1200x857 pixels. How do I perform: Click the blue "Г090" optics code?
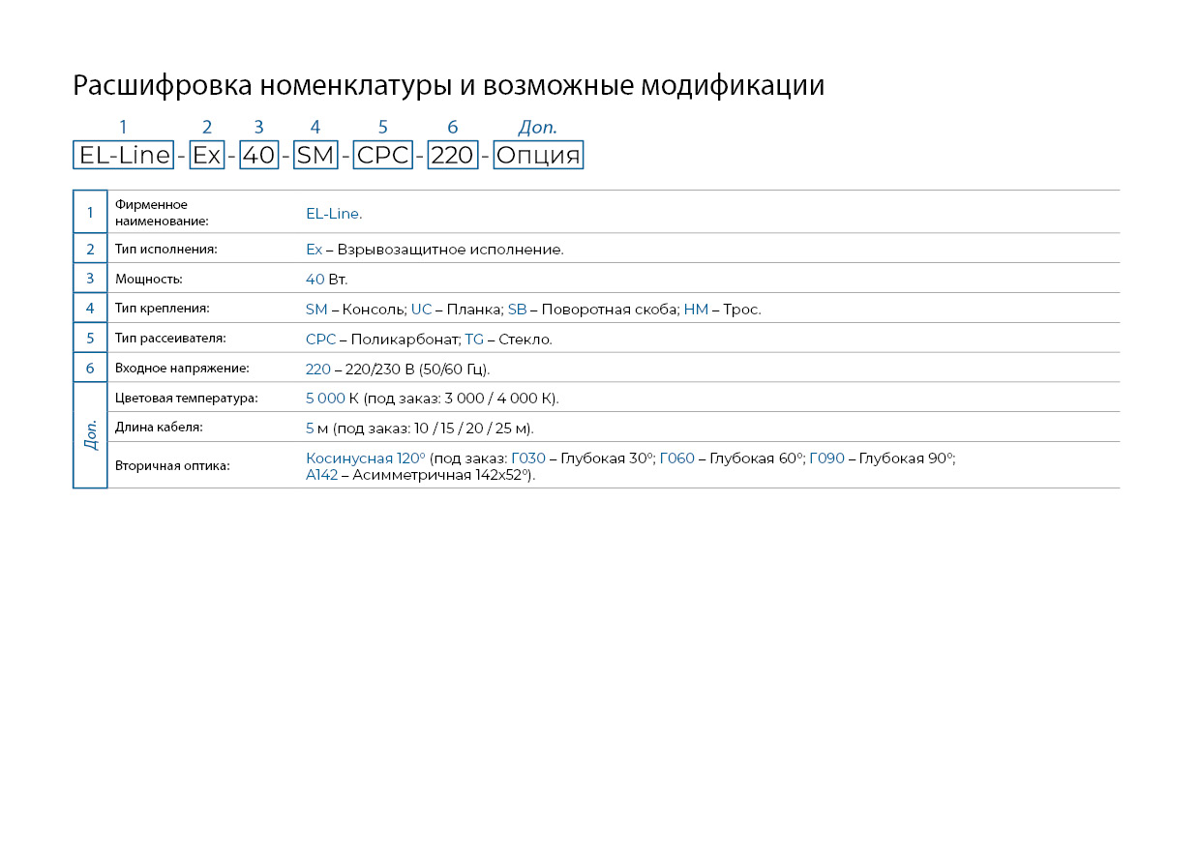(x=826, y=458)
